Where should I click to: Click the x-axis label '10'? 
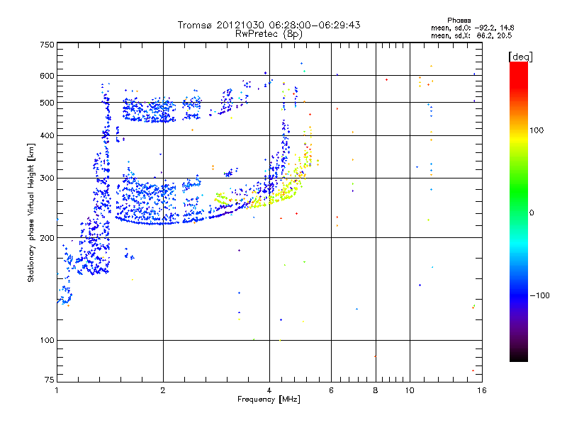coord(410,390)
